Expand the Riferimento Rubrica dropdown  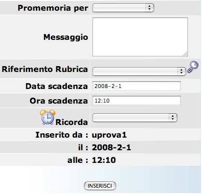point(139,71)
